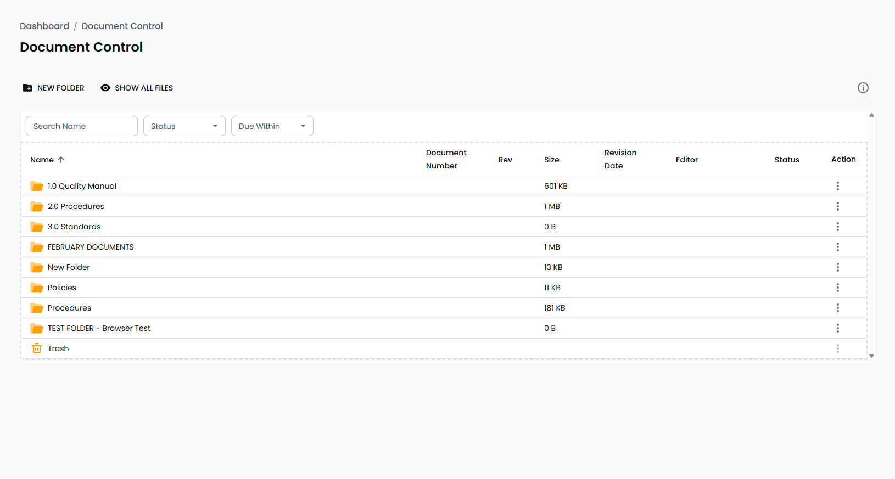Open kebab menu for New Folder row

pyautogui.click(x=837, y=267)
